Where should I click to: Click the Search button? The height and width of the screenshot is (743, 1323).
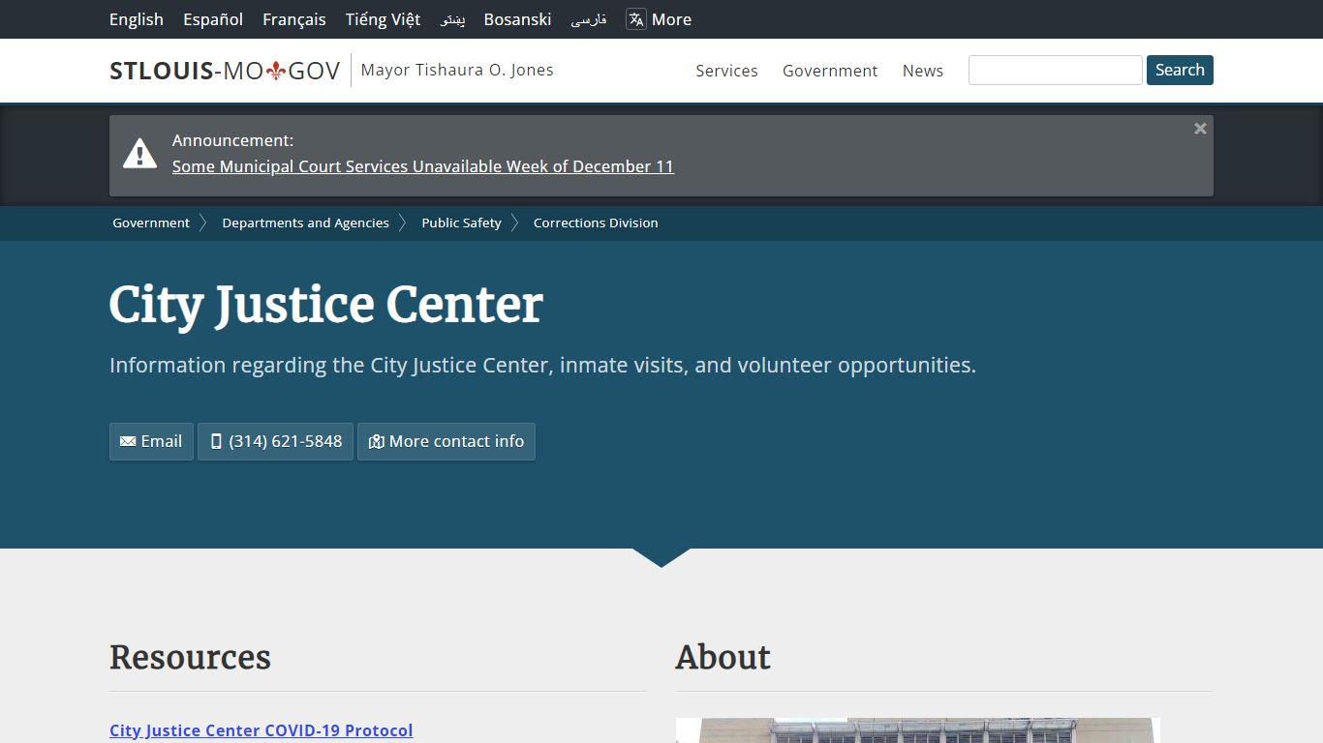coord(1179,70)
